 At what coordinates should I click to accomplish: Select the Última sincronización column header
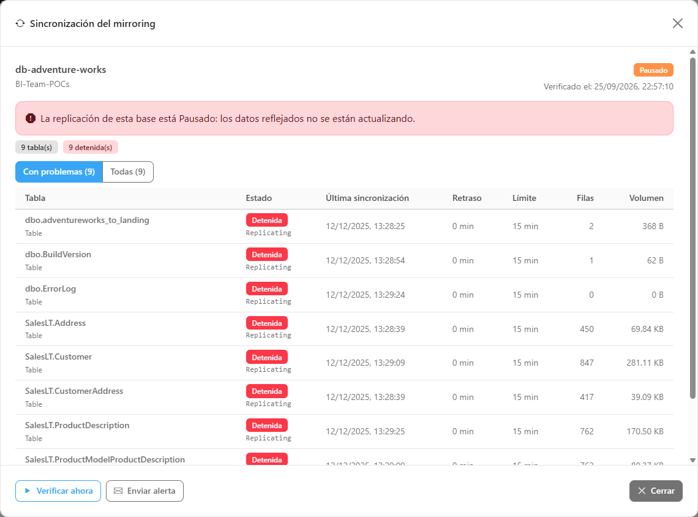coord(367,198)
